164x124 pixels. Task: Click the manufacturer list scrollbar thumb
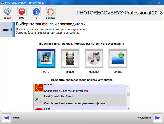tap(128, 94)
